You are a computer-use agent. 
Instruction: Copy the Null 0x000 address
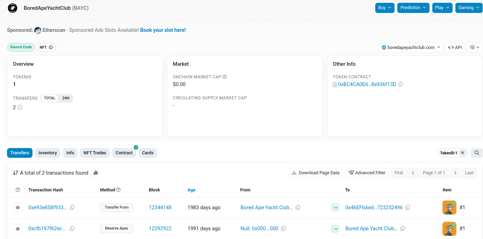coord(283,229)
